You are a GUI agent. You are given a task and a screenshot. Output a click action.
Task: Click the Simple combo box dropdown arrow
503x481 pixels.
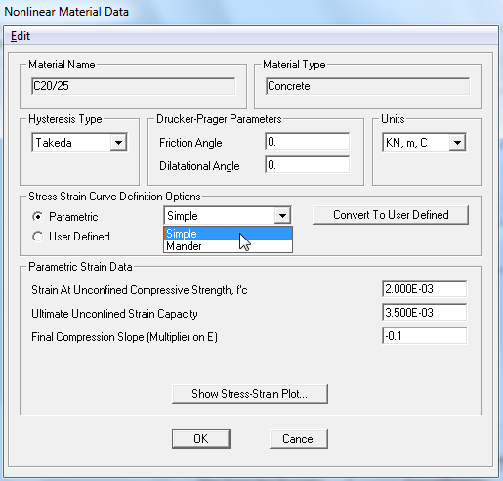pyautogui.click(x=282, y=215)
